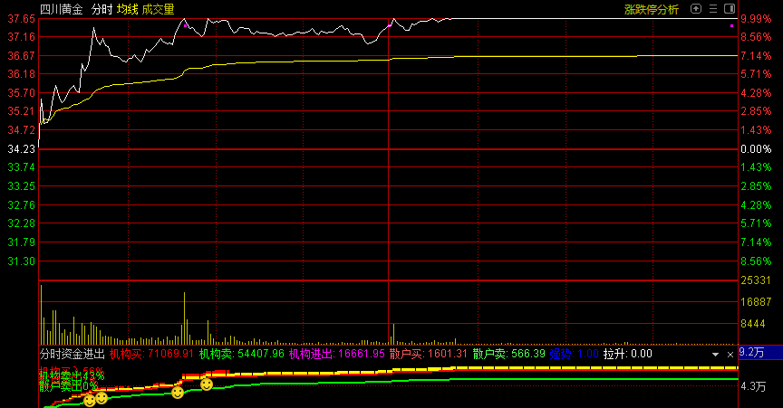Toggle the 均线 average line label
The image size is (783, 408).
coord(127,9)
